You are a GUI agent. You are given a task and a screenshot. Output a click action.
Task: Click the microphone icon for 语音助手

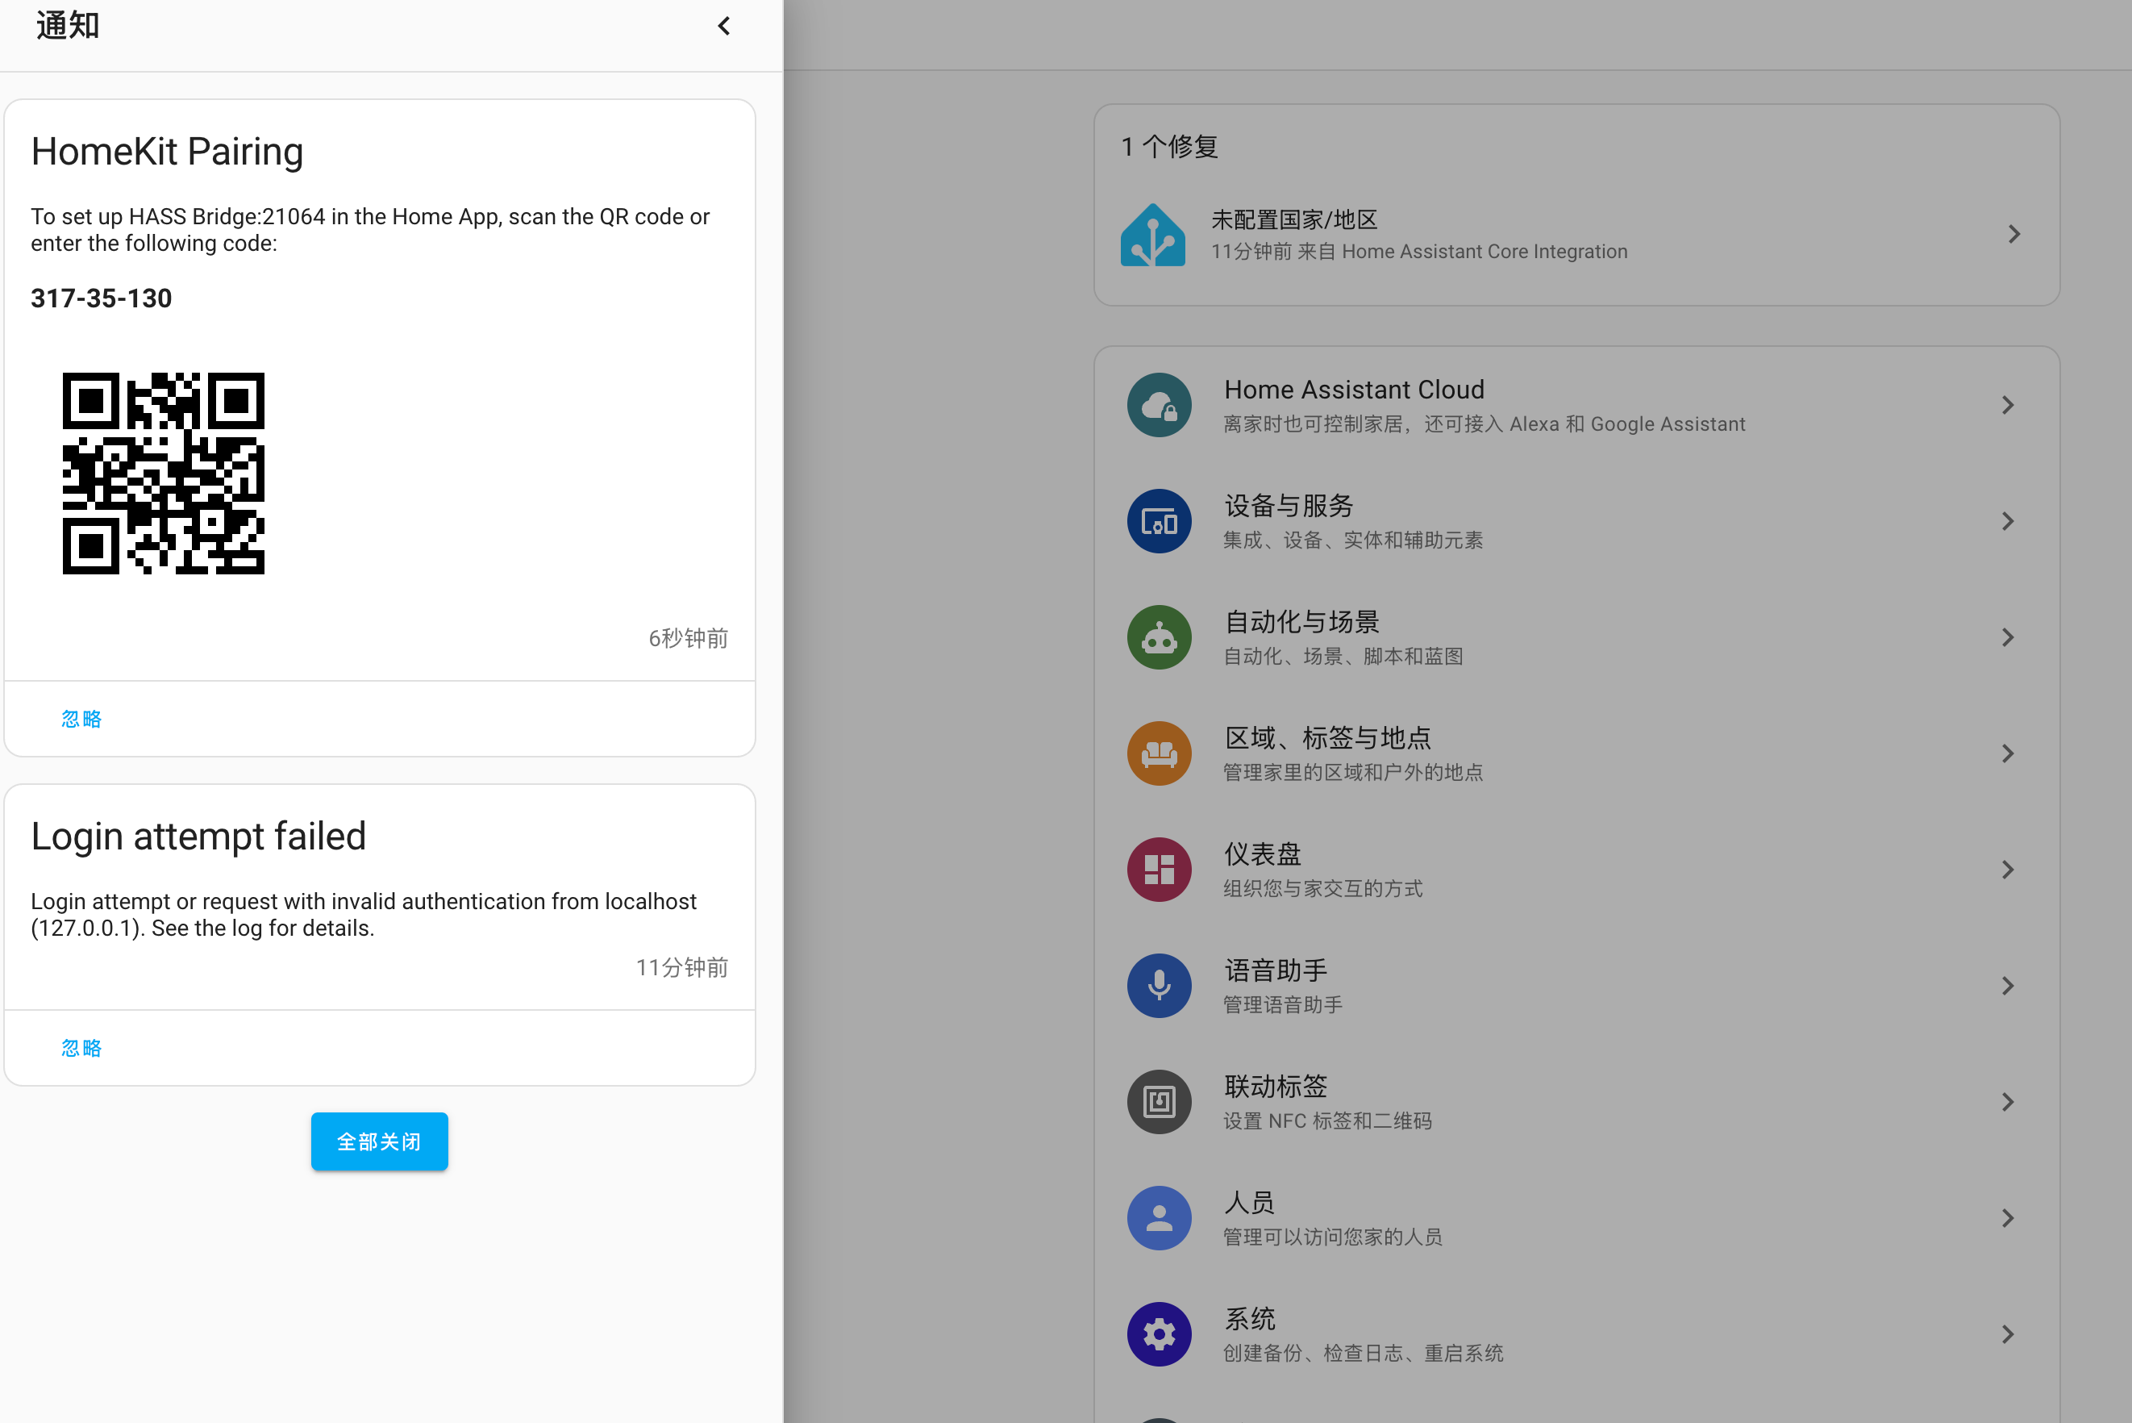pos(1159,986)
